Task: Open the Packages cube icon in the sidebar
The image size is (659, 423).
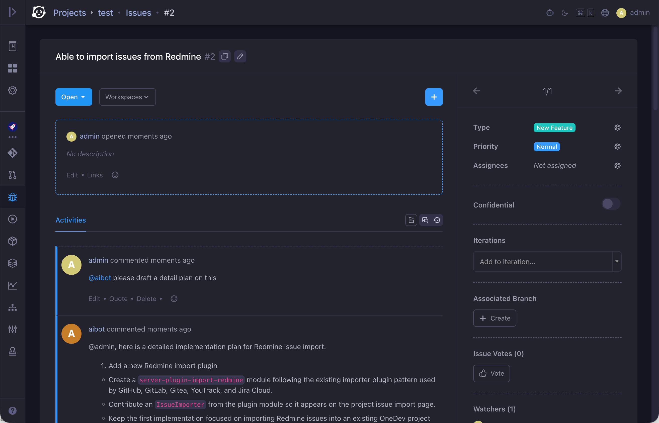Action: [x=12, y=241]
